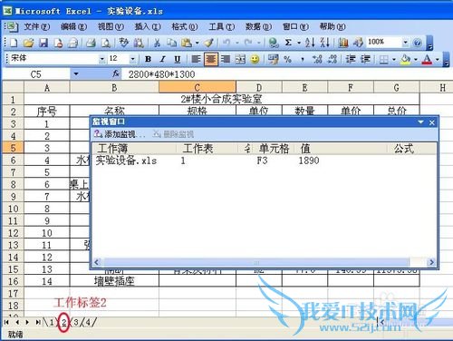453x341 pixels.
Task: Expand the Paste options arrow
Action: [x=198, y=43]
